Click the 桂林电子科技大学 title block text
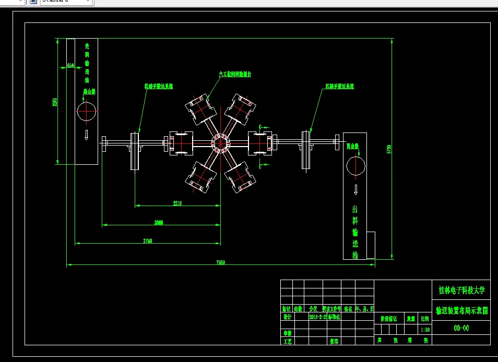 [x=462, y=290]
